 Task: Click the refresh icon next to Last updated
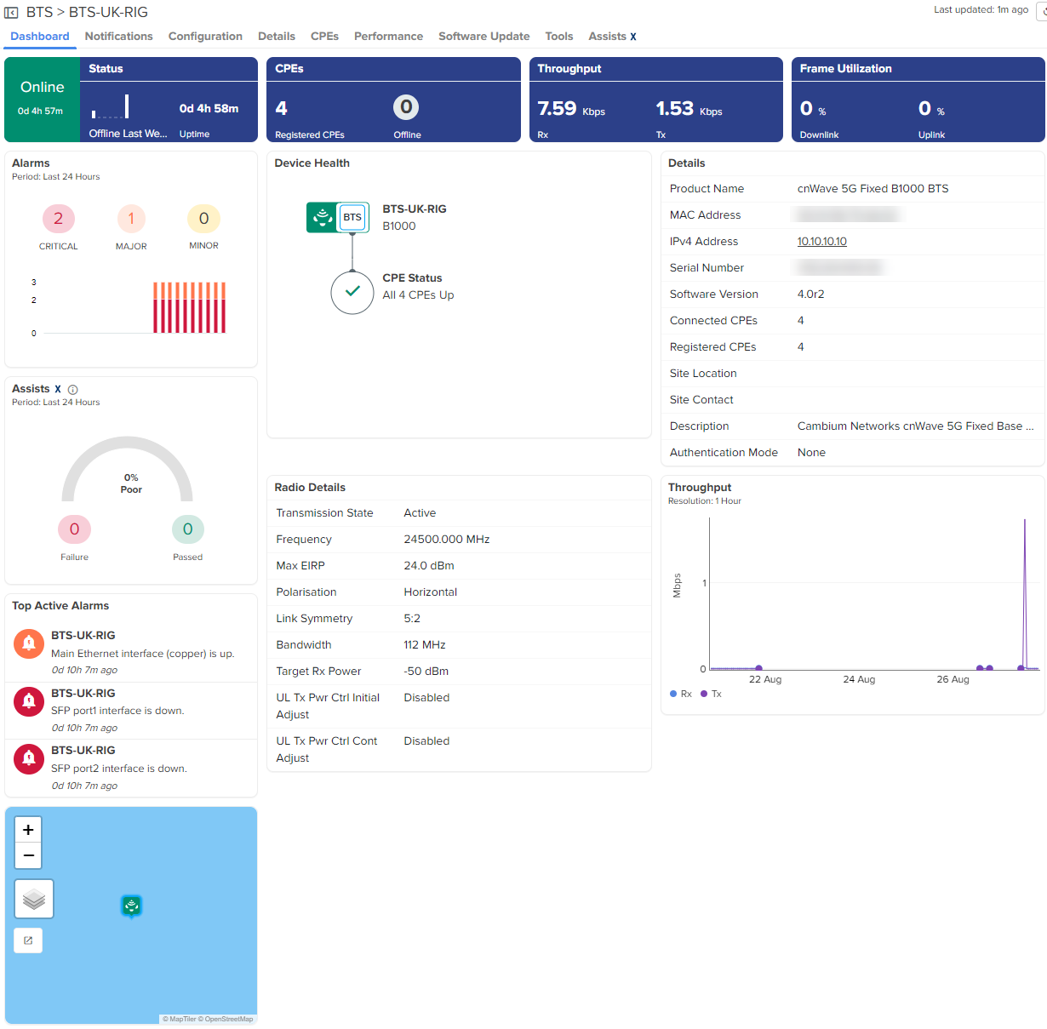pos(1043,12)
